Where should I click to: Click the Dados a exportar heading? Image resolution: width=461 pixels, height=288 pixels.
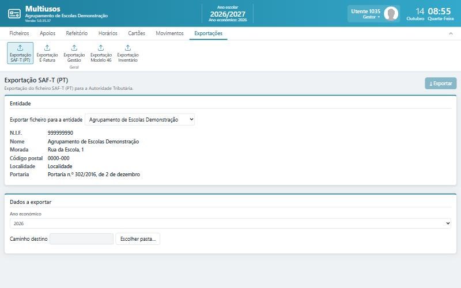click(x=31, y=202)
